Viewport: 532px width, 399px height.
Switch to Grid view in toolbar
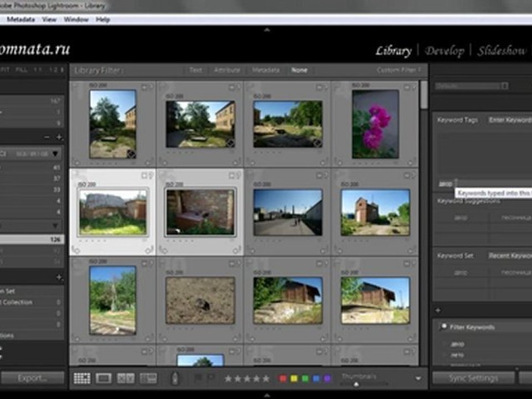82,378
